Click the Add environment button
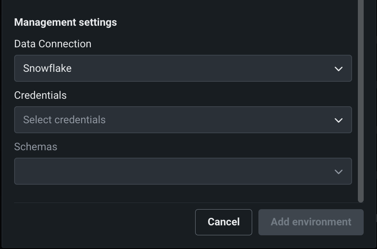377x249 pixels. pyautogui.click(x=311, y=222)
